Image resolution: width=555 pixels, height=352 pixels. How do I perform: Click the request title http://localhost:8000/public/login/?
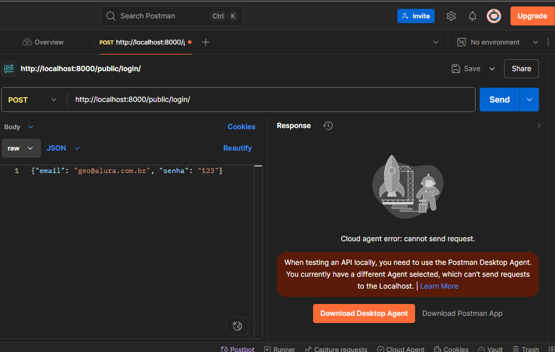pos(81,69)
